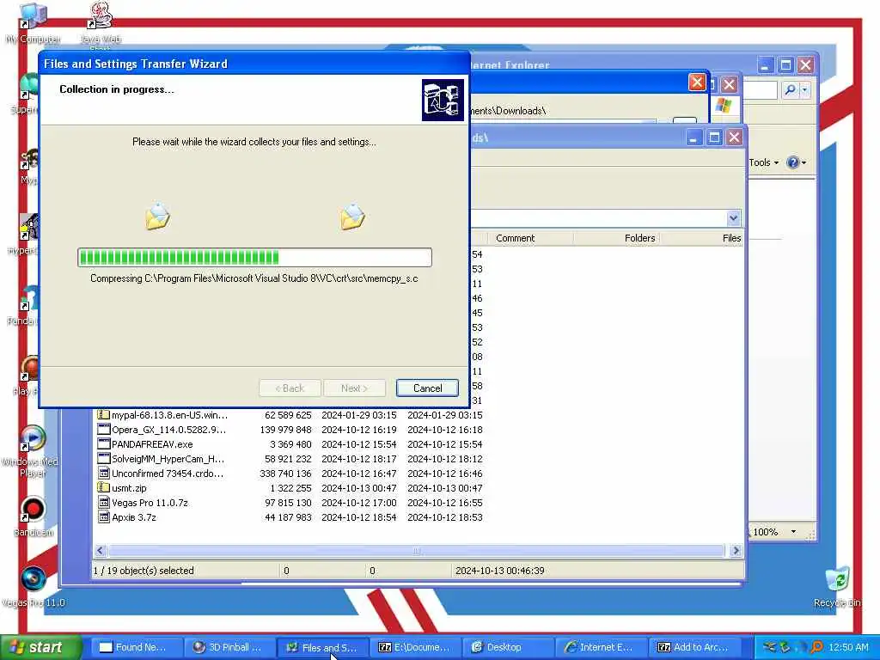Click the SolveigMM_HyperCam file icon
Viewport: 880px width, 660px height.
click(x=103, y=459)
